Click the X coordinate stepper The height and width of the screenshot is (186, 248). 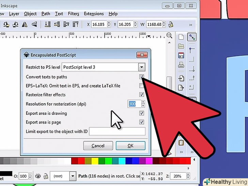[x=109, y=25]
